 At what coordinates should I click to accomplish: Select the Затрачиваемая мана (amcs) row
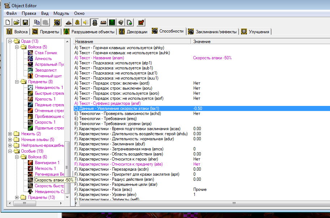(x=202, y=149)
